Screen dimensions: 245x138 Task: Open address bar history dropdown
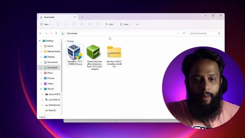[x=178, y=33]
